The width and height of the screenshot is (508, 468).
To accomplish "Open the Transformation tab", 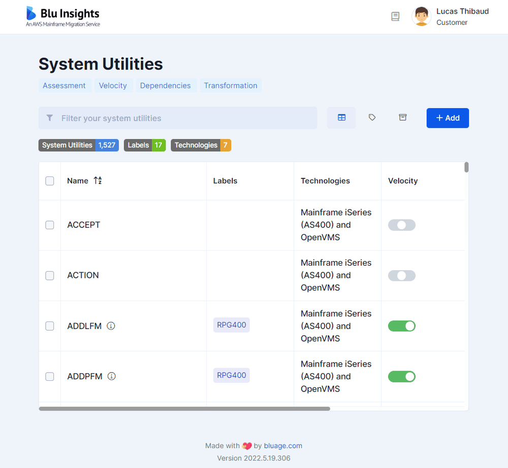I will coord(230,85).
